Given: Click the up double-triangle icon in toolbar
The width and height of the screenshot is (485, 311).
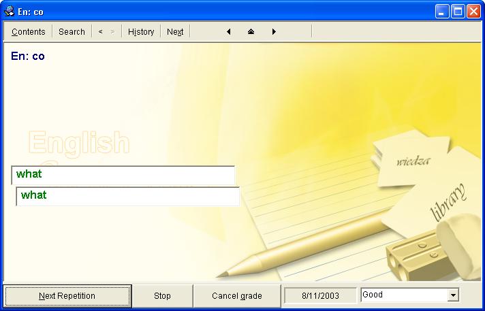Looking at the screenshot, I should 251,31.
